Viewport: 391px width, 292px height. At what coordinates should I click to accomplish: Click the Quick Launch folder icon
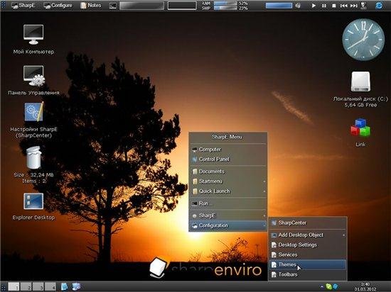click(x=195, y=191)
